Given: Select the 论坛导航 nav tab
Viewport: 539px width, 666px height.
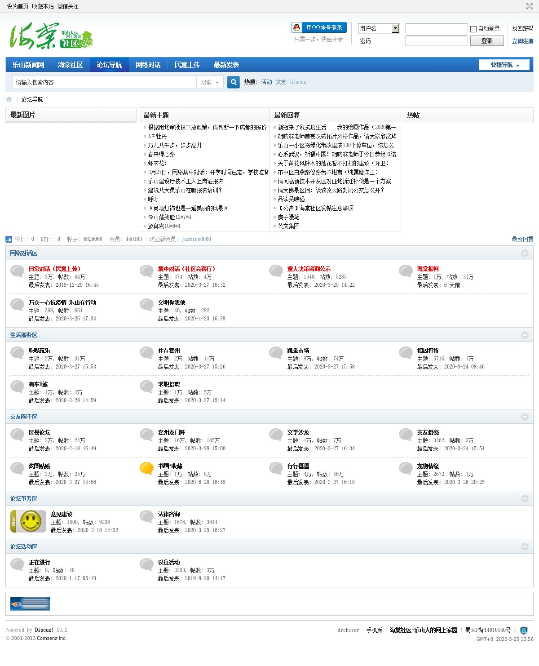Looking at the screenshot, I should 109,65.
